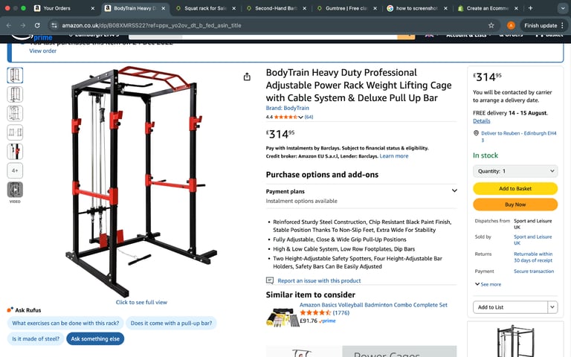Bookmark this page with the star icon

point(491,25)
